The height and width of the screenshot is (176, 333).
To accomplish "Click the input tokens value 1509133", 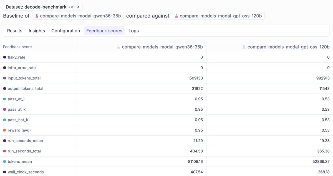I will 195,78.
